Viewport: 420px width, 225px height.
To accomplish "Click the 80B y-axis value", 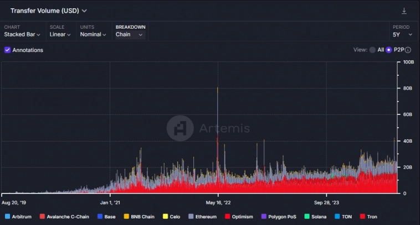I will click(x=407, y=88).
